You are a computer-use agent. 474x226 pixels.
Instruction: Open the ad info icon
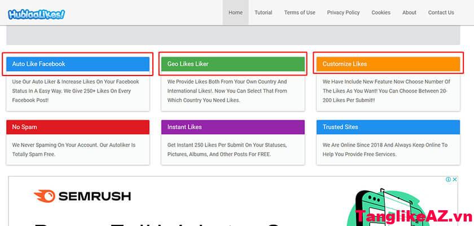pyautogui.click(x=449, y=180)
